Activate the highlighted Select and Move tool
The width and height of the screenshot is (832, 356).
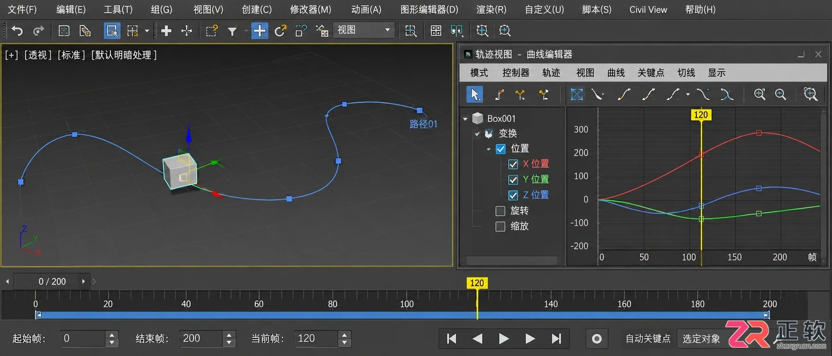tap(260, 31)
